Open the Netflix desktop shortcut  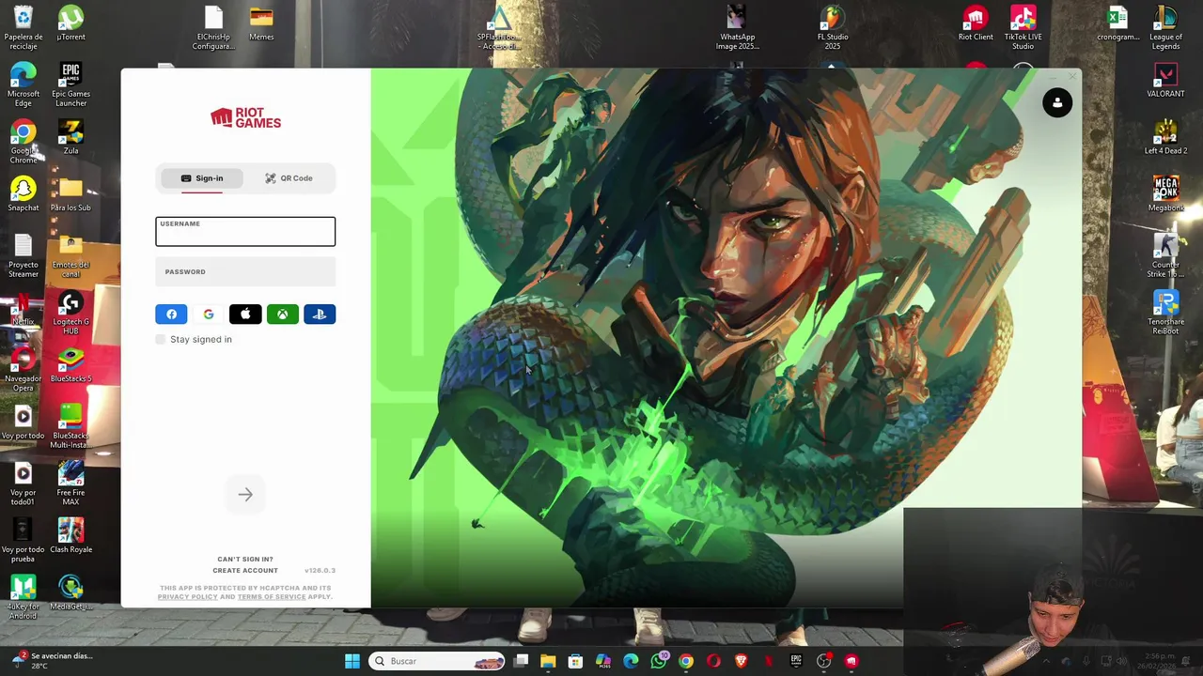23,309
